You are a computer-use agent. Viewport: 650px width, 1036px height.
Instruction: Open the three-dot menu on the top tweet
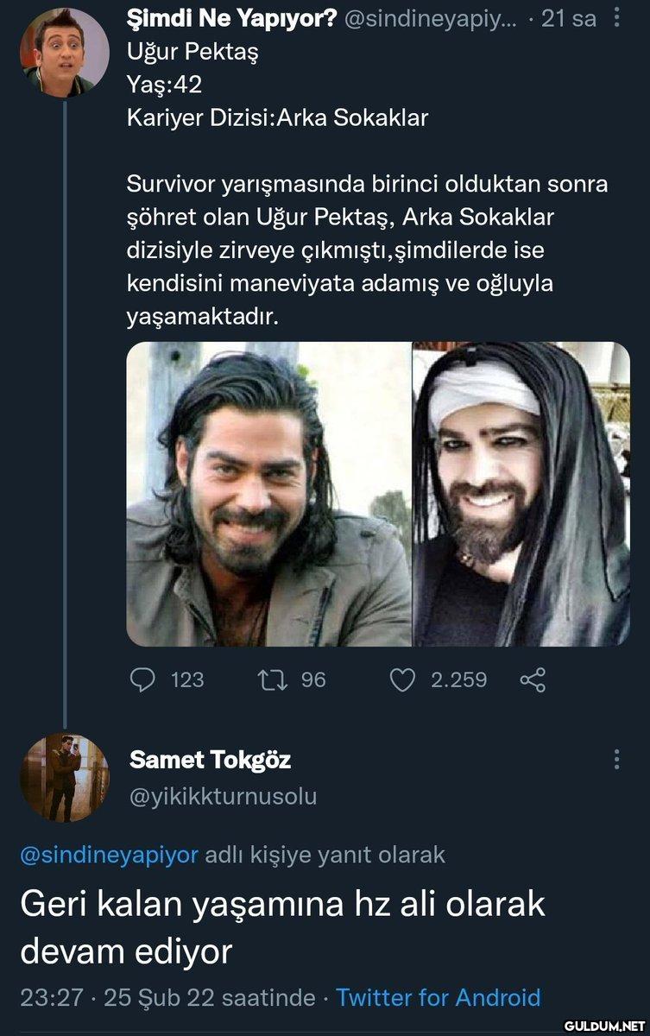[616, 18]
